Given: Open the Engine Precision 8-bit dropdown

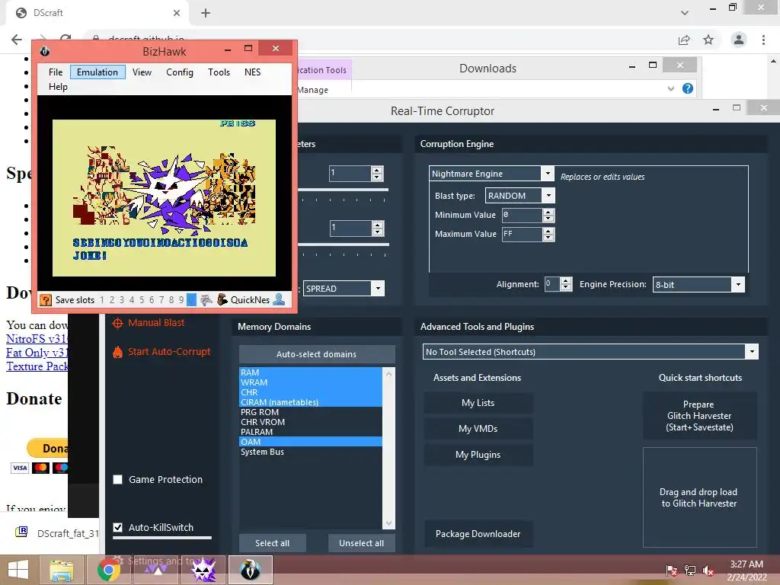Looking at the screenshot, I should pos(738,285).
